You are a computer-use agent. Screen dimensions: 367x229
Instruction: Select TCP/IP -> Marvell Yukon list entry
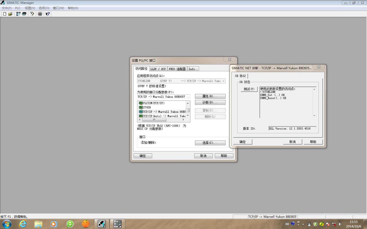pyautogui.click(x=162, y=112)
